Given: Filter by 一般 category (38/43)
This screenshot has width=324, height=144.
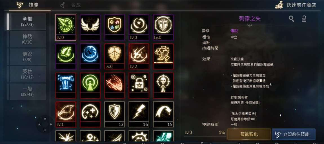Looking at the screenshot, I should 28,92.
